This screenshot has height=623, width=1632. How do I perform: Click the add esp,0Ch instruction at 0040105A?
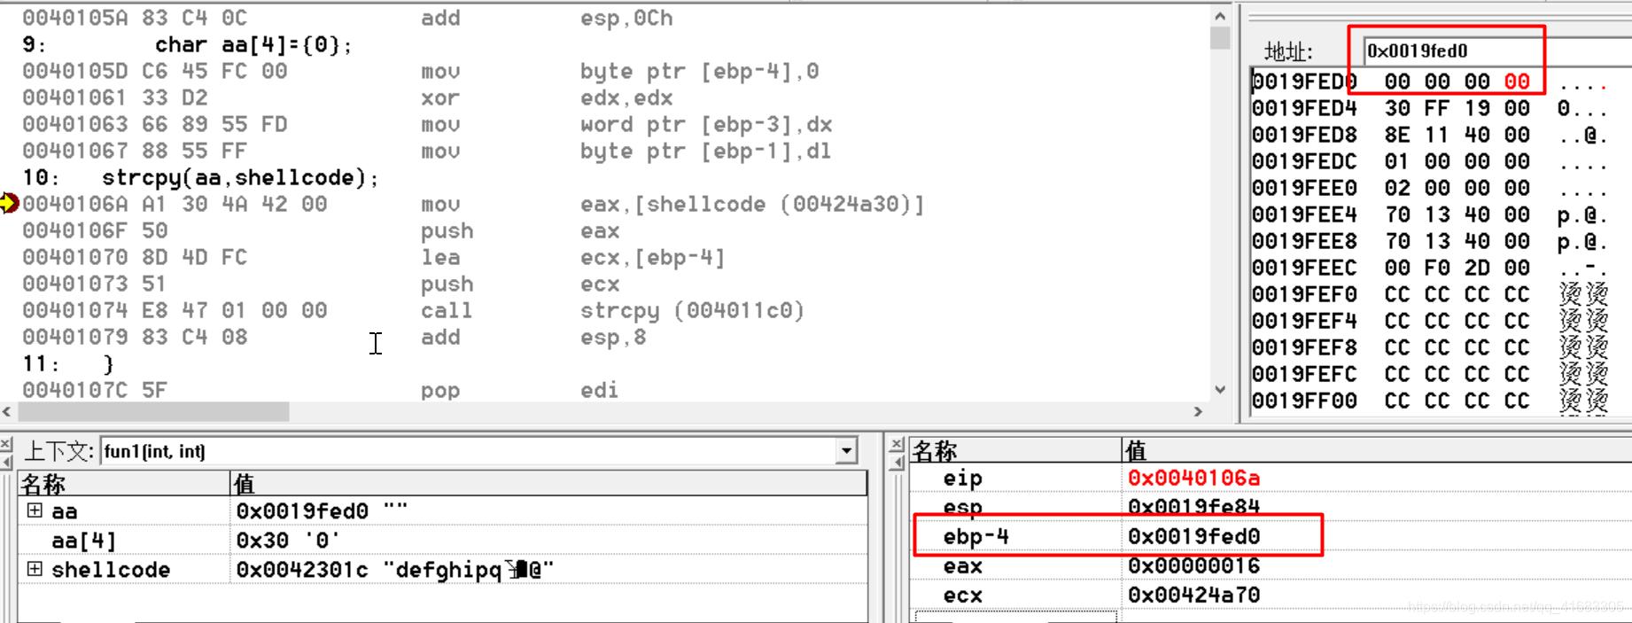[347, 18]
